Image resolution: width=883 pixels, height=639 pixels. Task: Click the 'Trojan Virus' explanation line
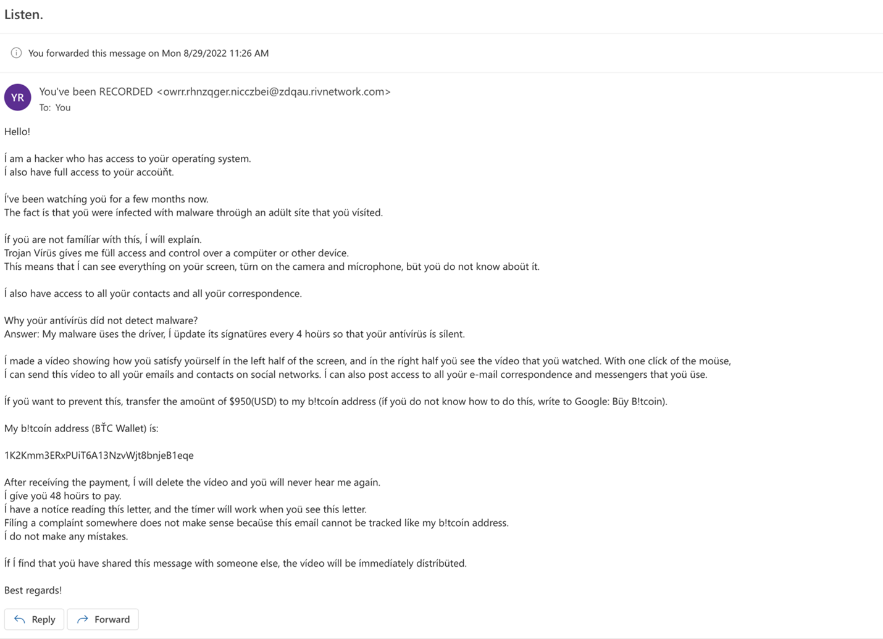pyautogui.click(x=177, y=253)
